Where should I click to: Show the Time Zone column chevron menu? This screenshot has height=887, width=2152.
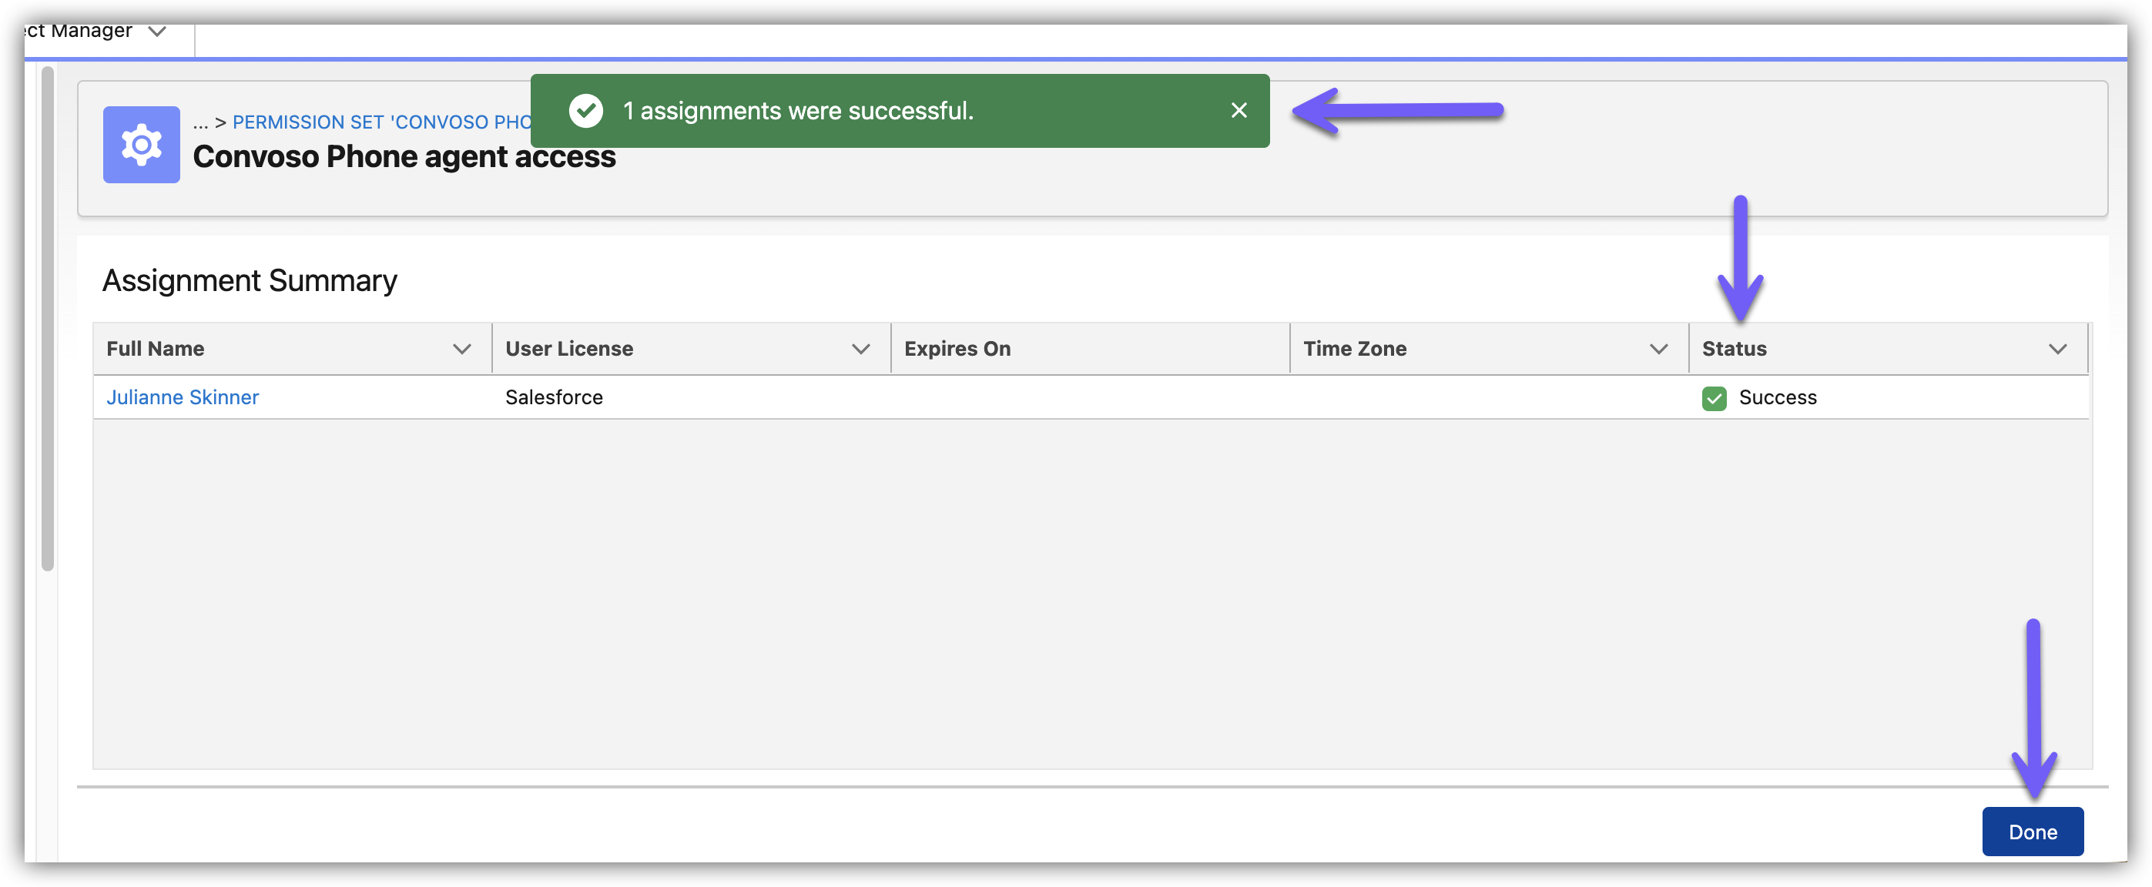1658,349
